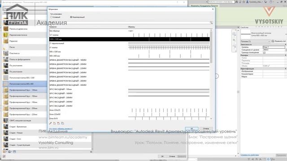
Task: Click the delete fill pattern icon
Action: point(58,123)
